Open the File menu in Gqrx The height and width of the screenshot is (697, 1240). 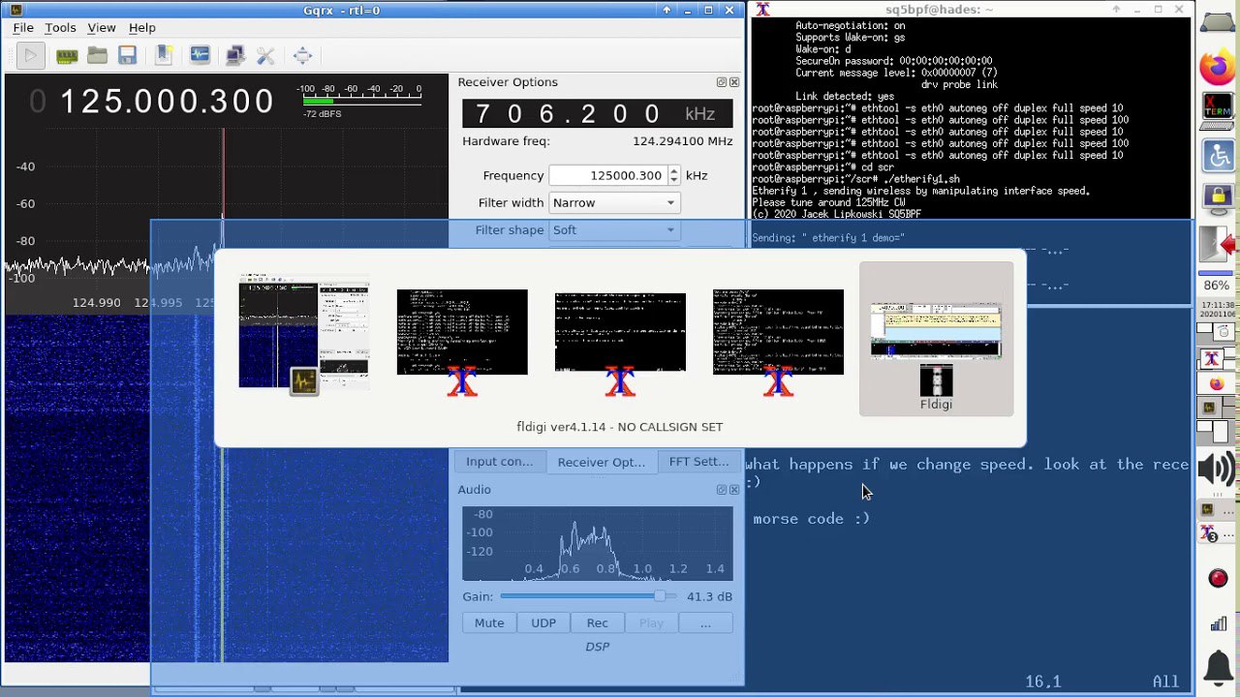(23, 28)
